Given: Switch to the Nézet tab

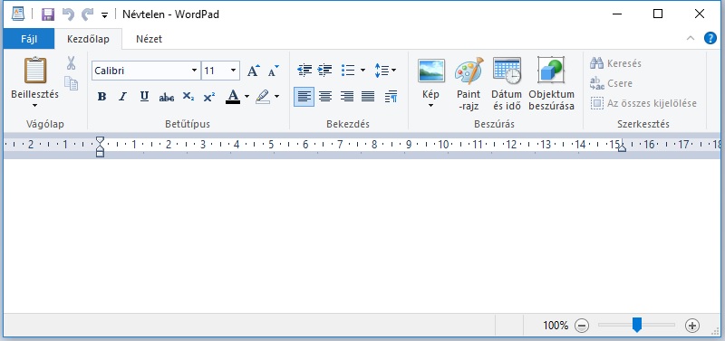Looking at the screenshot, I should pyautogui.click(x=149, y=39).
